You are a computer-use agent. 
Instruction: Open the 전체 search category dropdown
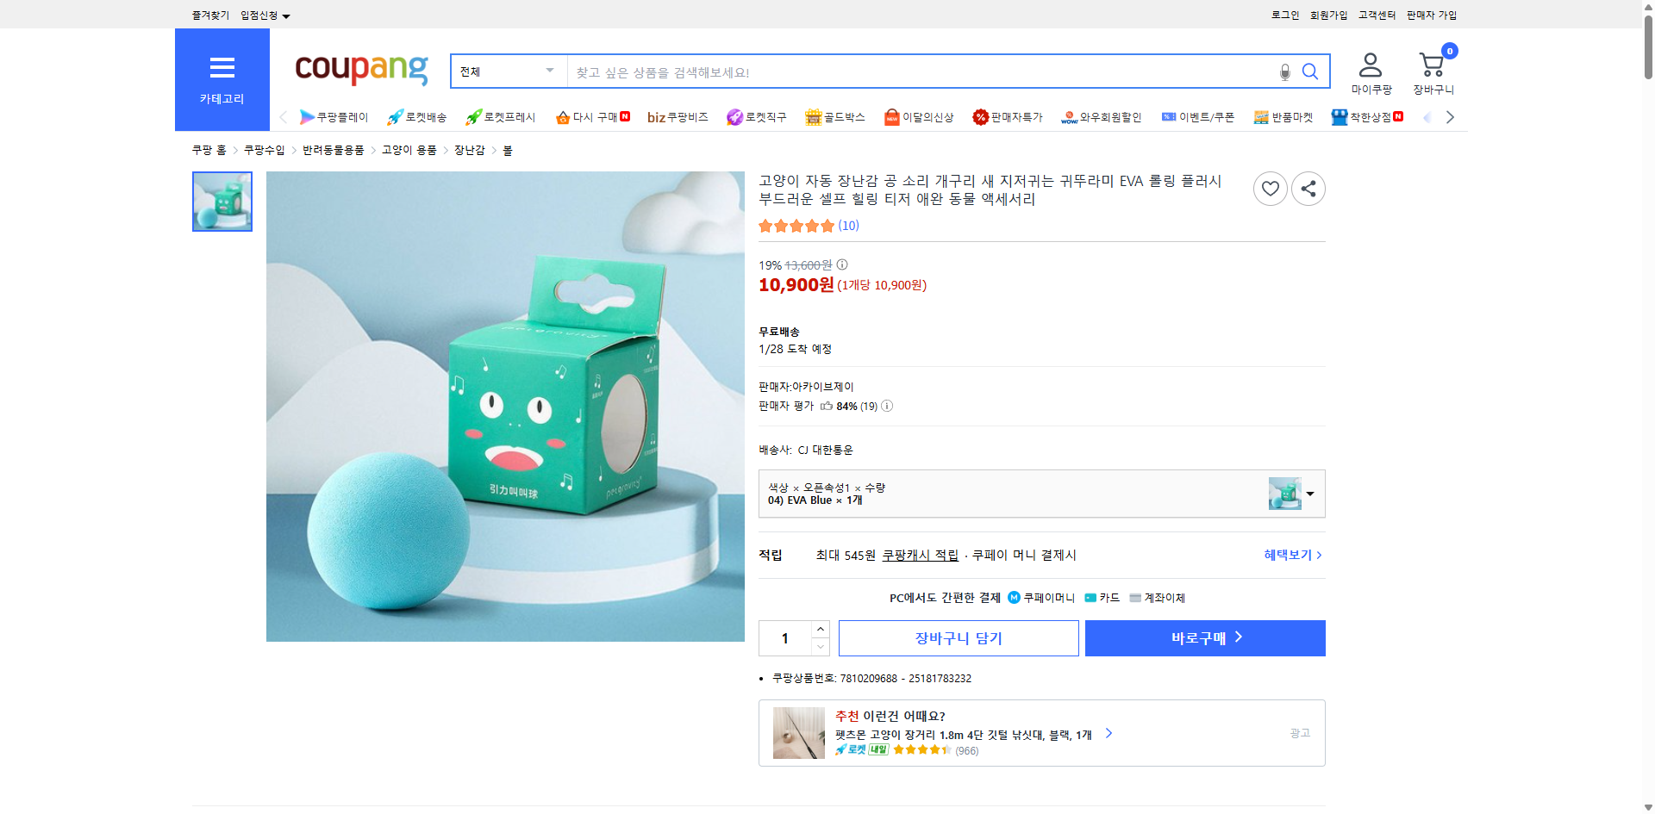[507, 71]
